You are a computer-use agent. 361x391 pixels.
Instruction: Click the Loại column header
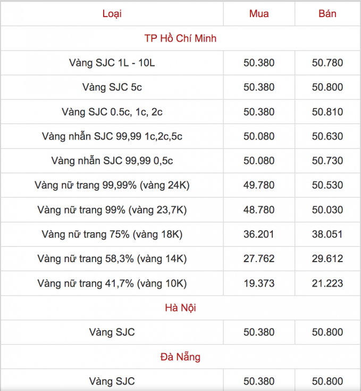[x=112, y=14]
